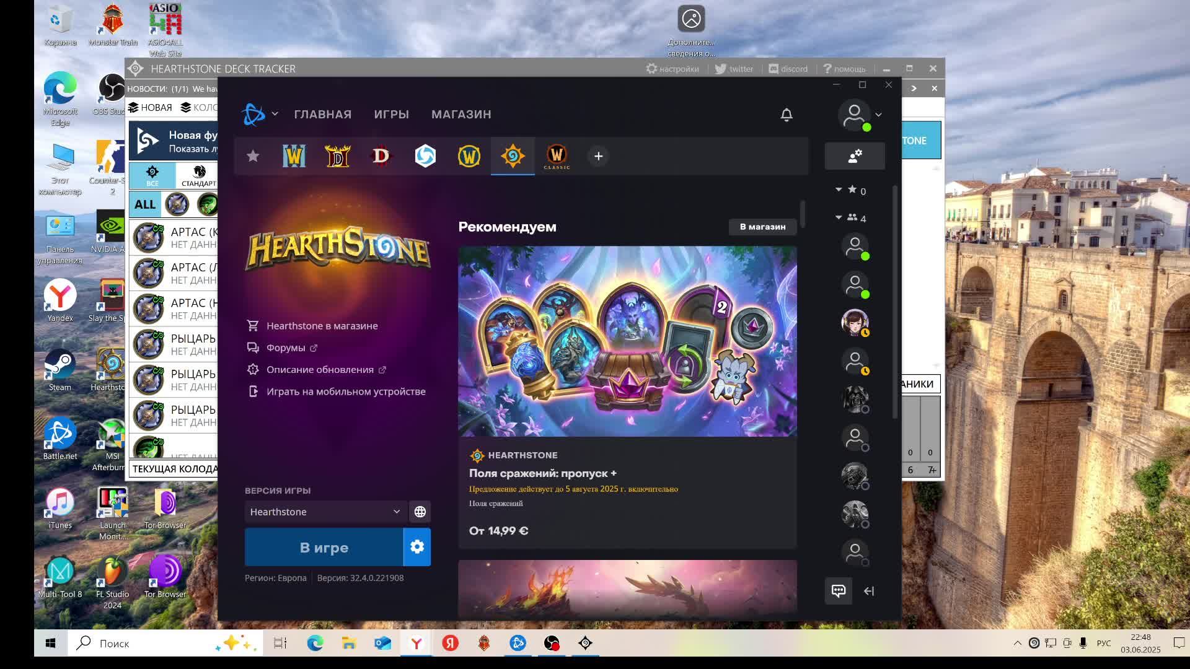Open настройки in Deck Tracker
Viewport: 1190px width, 669px height.
tap(672, 69)
